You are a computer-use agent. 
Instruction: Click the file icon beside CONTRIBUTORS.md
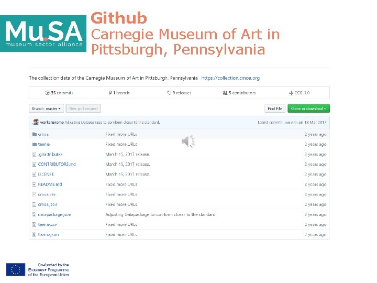click(x=34, y=165)
